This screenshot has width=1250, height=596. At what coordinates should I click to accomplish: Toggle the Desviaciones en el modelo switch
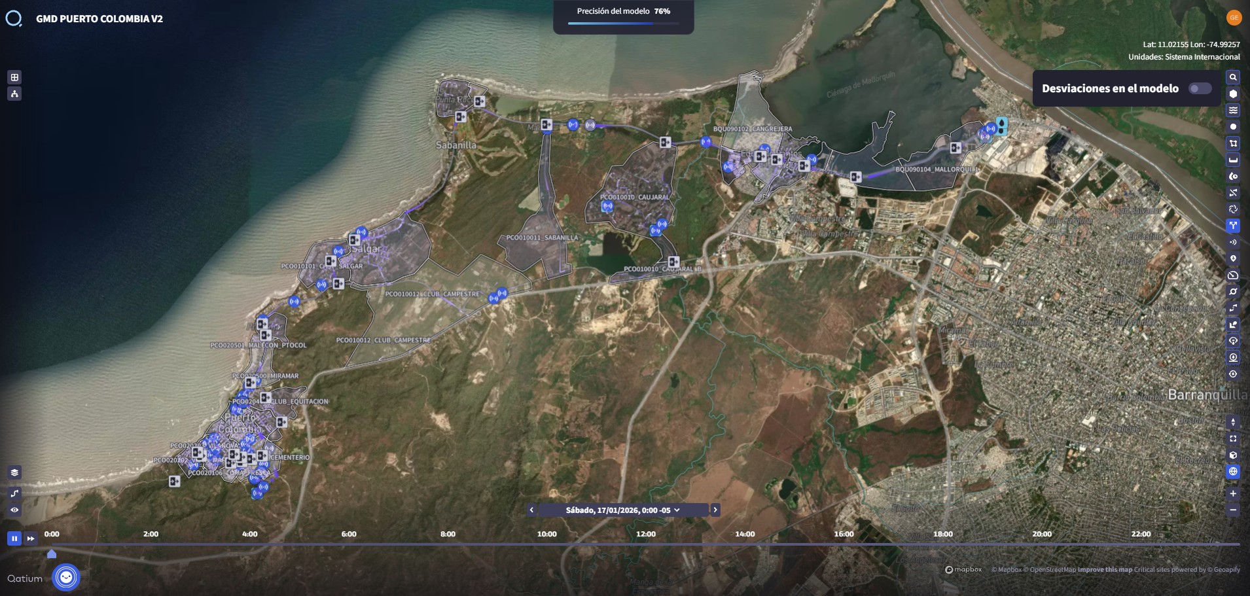point(1200,88)
